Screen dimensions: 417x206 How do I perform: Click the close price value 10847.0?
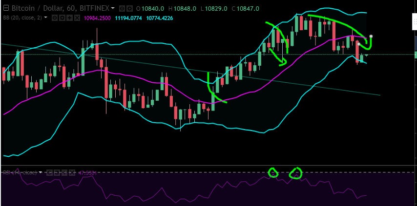coord(248,8)
